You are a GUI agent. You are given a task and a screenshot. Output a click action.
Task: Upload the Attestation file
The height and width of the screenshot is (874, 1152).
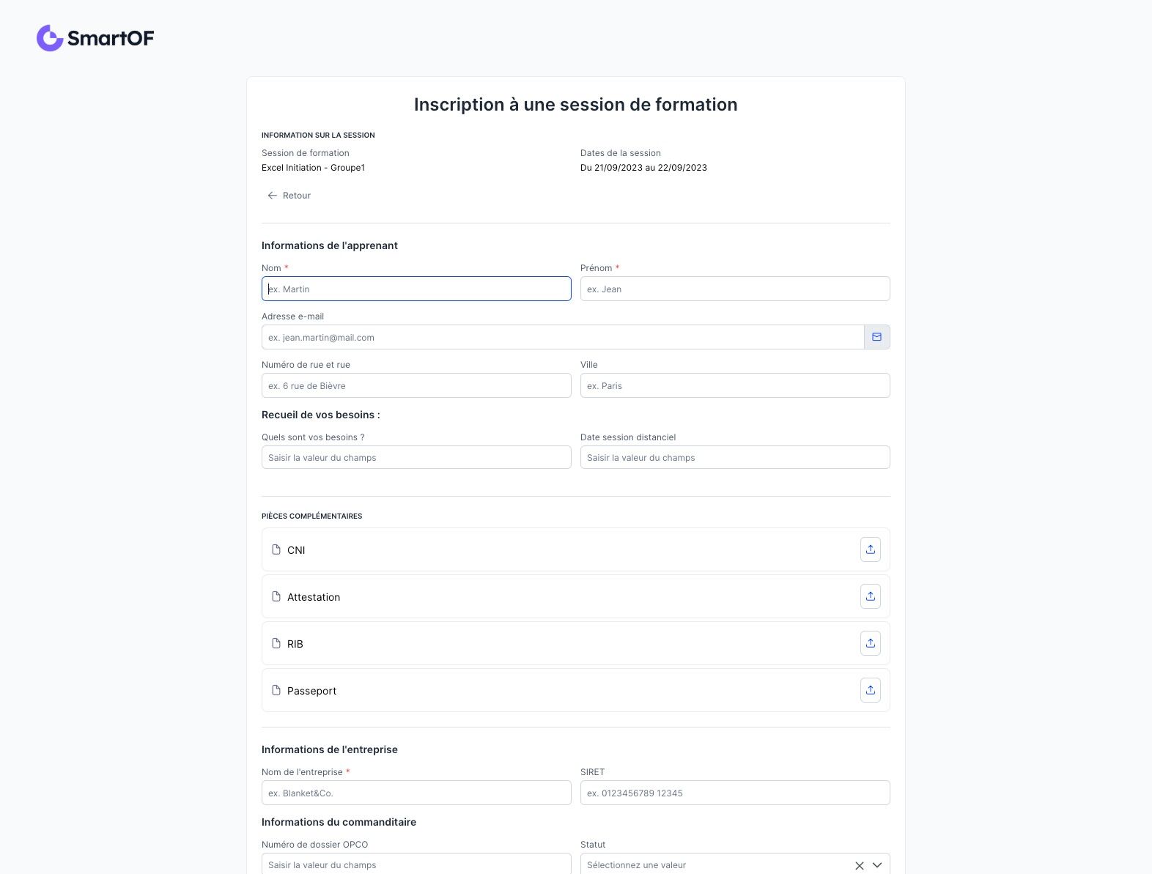pos(870,596)
